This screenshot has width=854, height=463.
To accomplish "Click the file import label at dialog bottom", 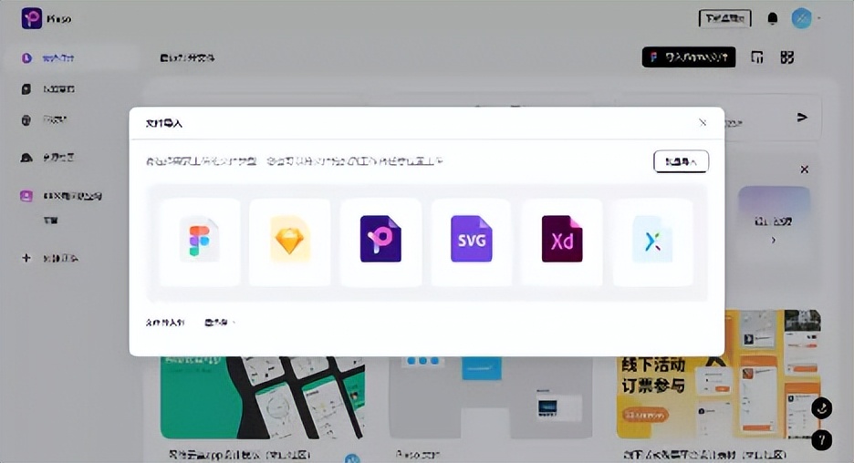I will (x=165, y=323).
